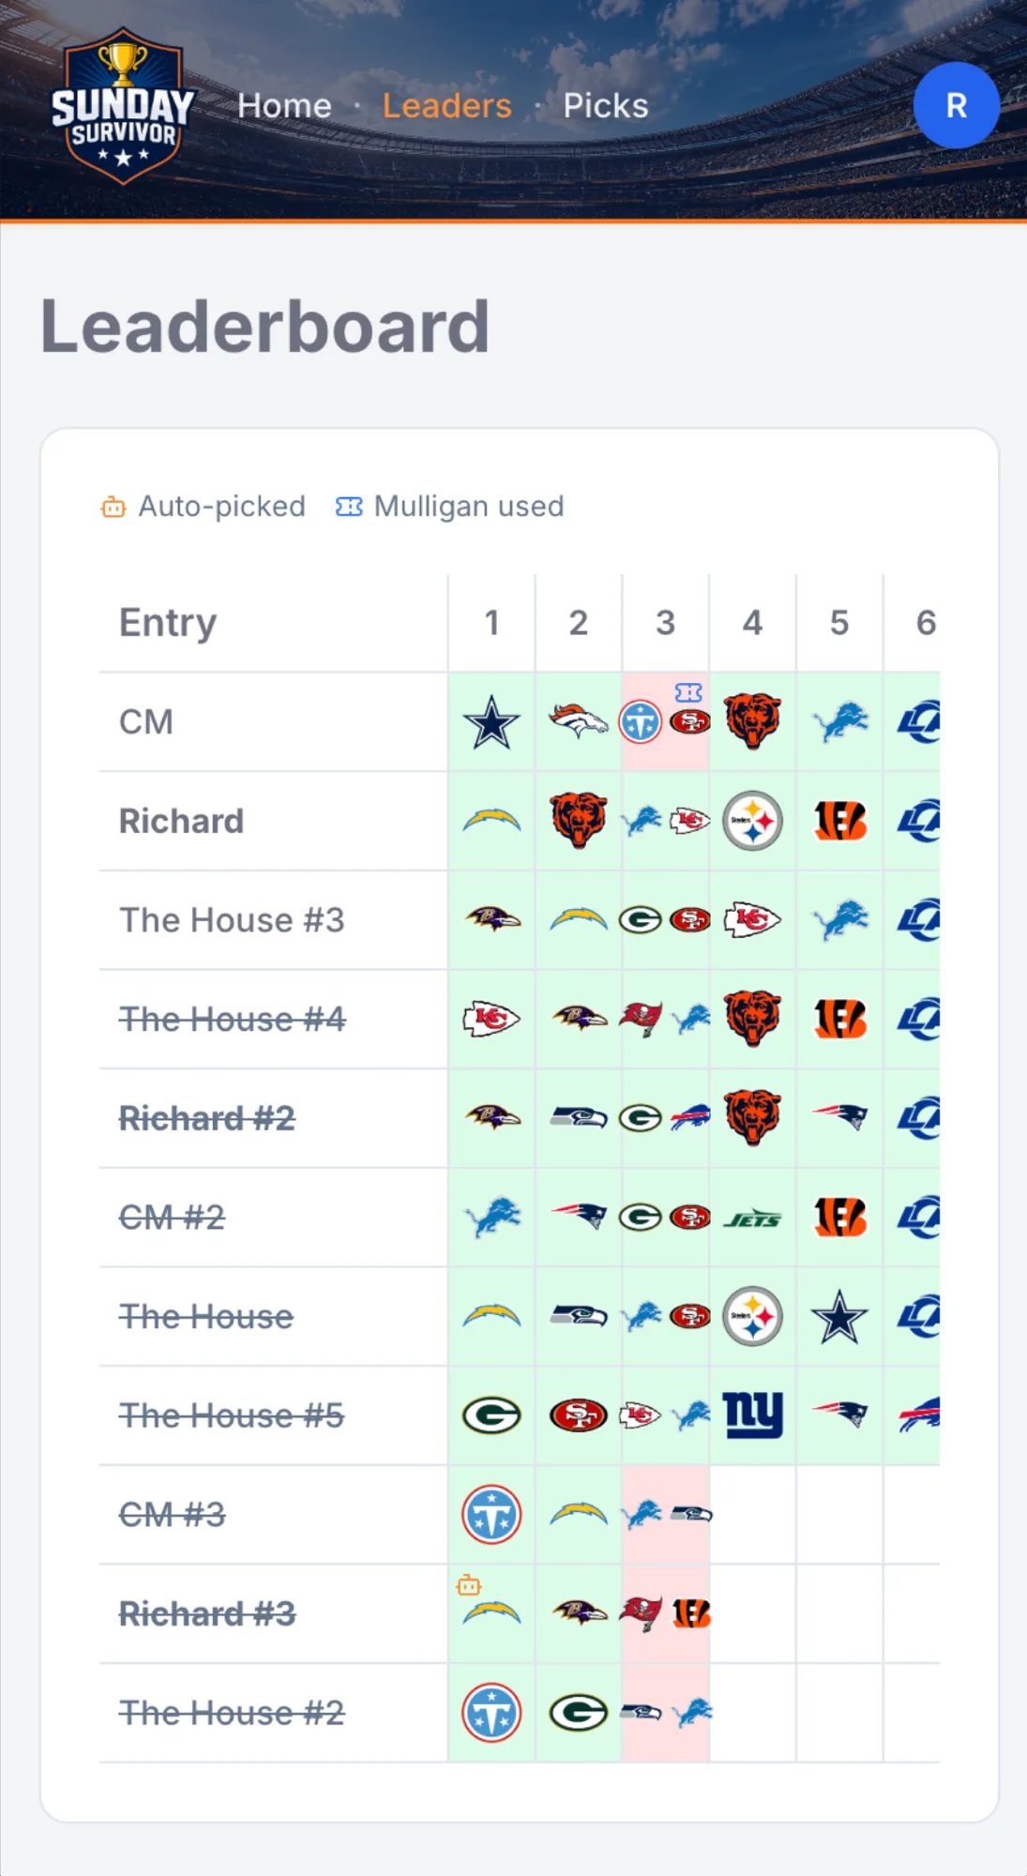Select The House #2's week 2 Packers logo
The image size is (1027, 1876).
(x=579, y=1713)
